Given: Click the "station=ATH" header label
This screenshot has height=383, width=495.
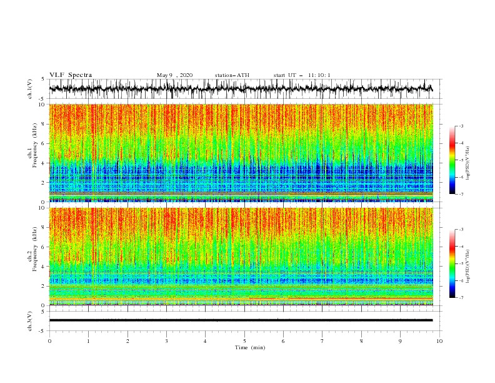Looking at the screenshot, I should 232,75.
